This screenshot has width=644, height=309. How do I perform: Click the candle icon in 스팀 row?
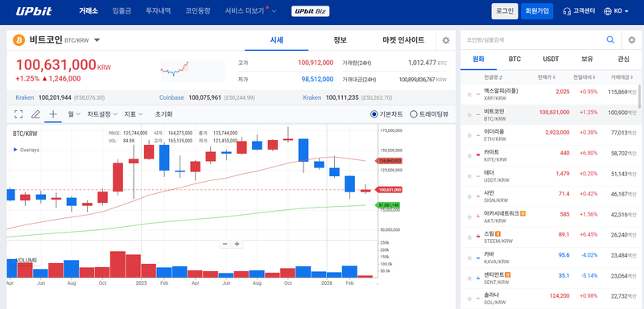coord(478,237)
